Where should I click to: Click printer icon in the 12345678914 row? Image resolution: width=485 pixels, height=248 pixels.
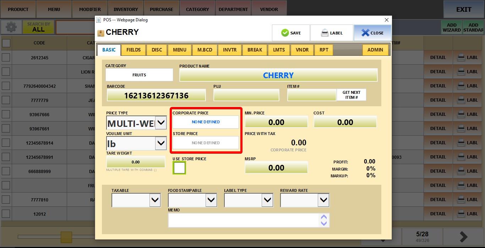[461, 142]
